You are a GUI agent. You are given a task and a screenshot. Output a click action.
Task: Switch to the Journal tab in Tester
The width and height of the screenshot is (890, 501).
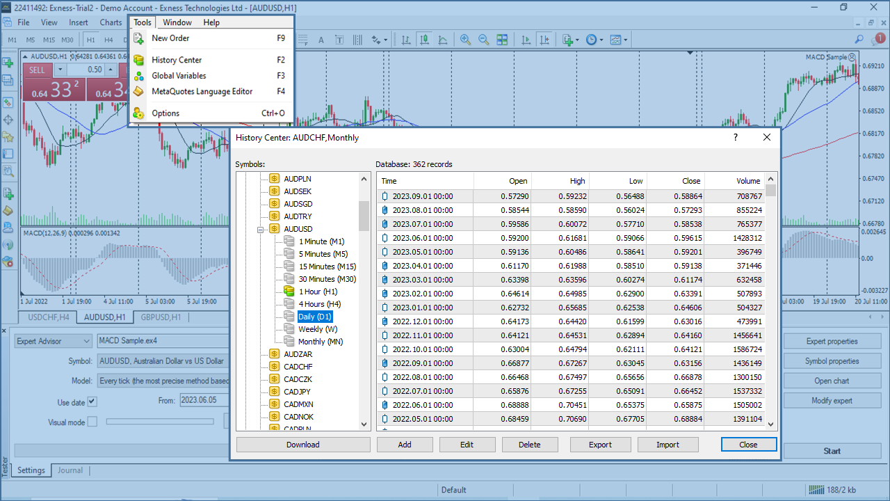click(70, 470)
